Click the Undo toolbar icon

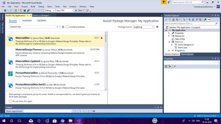[33, 11]
